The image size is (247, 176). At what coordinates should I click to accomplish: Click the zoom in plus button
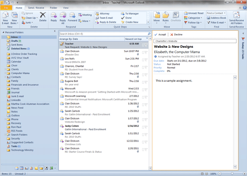point(244,174)
